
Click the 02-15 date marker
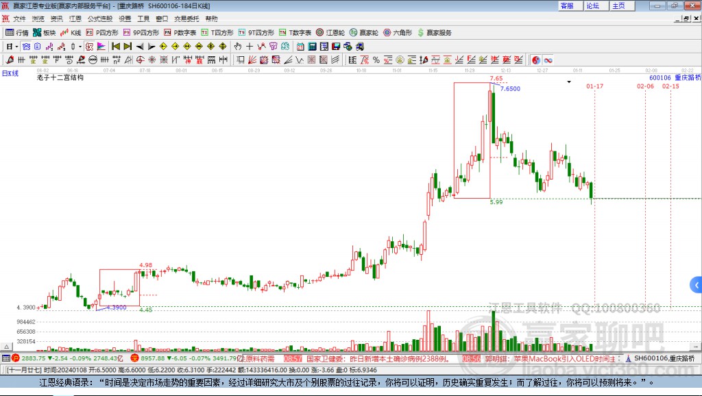670,86
